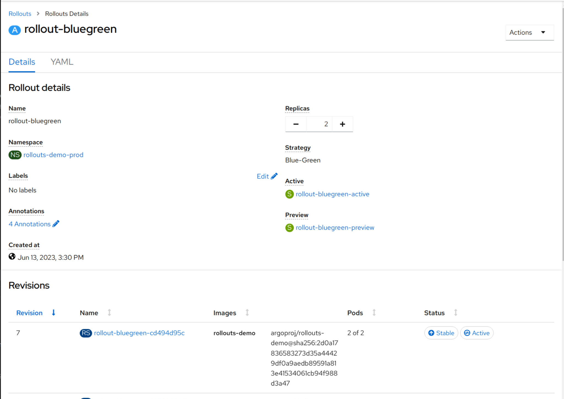Increase replicas with the plus button

(x=342, y=124)
